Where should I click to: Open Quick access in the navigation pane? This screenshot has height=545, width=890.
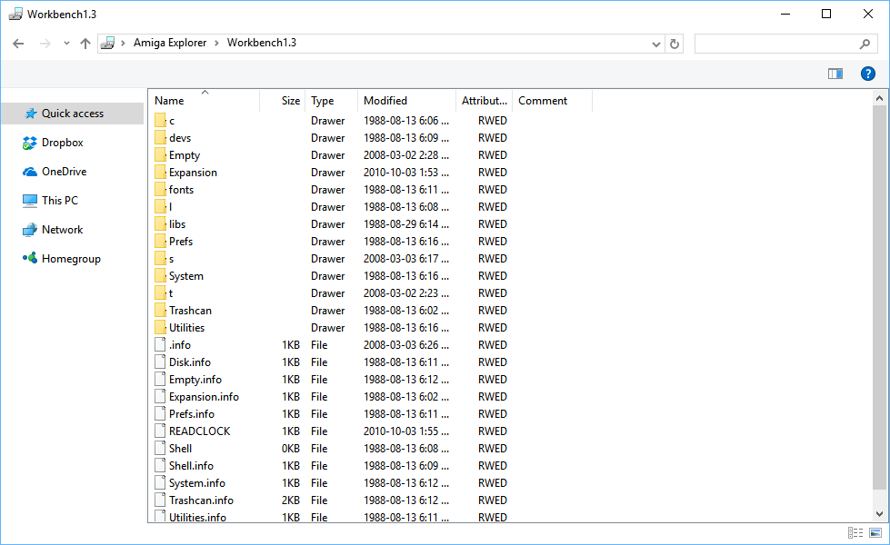(x=73, y=114)
